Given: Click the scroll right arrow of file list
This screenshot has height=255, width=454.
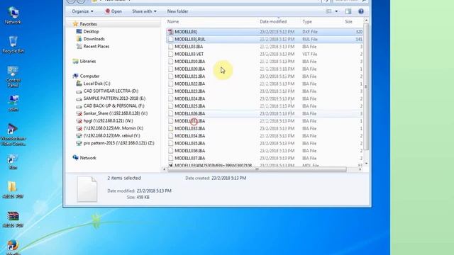Looking at the screenshot, I should point(360,169).
